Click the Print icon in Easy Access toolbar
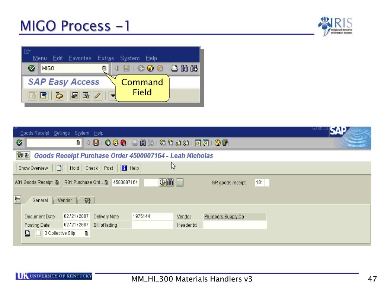Viewport: 381px width, 286px height. point(174,69)
